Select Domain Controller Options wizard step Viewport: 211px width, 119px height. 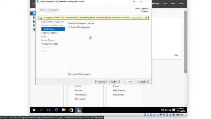(53, 25)
